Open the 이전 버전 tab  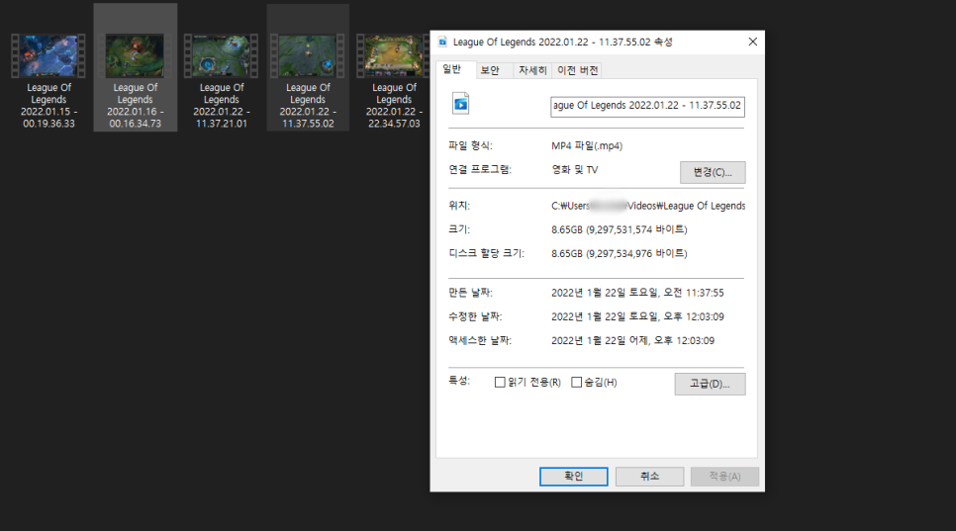pos(577,70)
